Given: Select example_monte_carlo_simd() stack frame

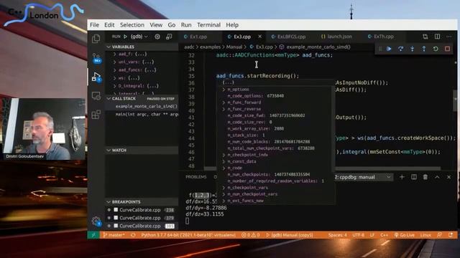Looking at the screenshot, I should click(x=142, y=107).
